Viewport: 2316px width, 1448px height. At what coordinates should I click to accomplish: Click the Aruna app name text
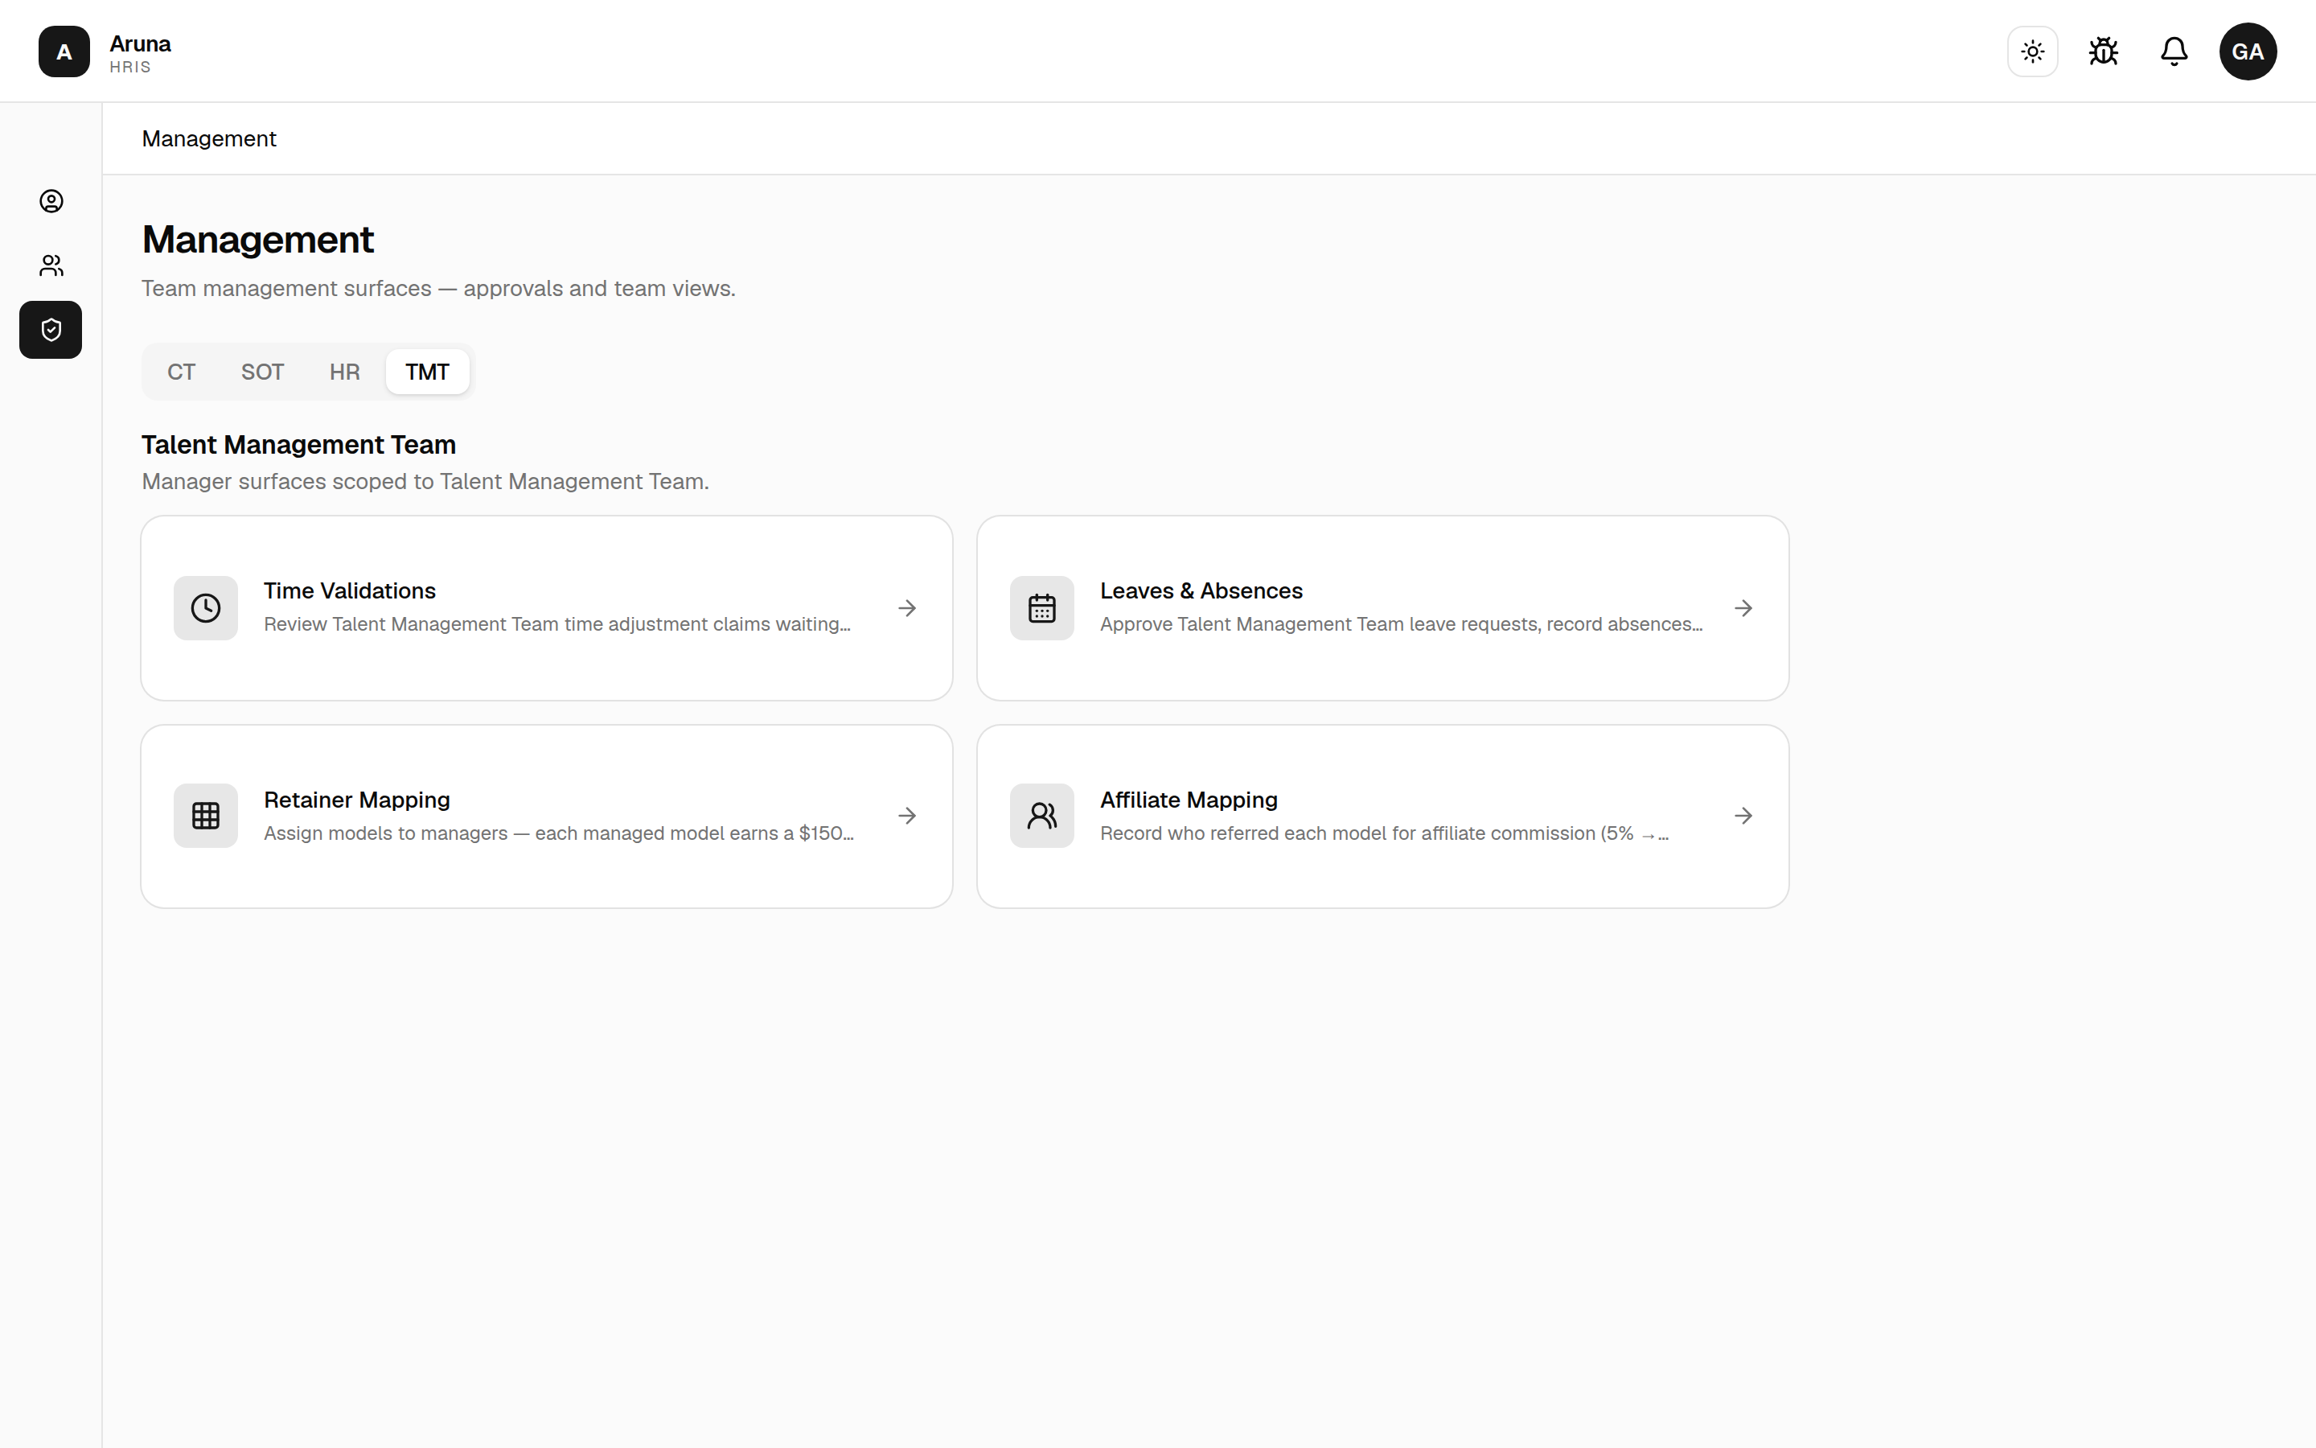(x=140, y=44)
